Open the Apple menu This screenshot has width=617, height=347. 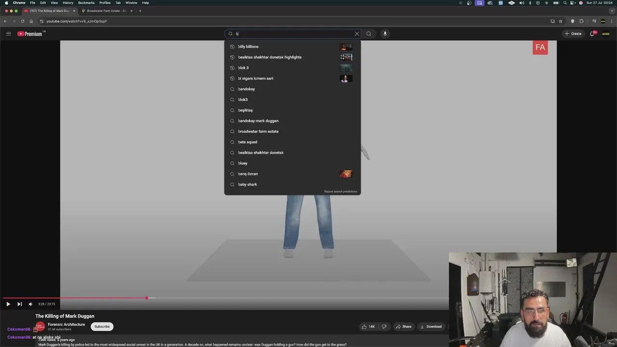pos(6,3)
